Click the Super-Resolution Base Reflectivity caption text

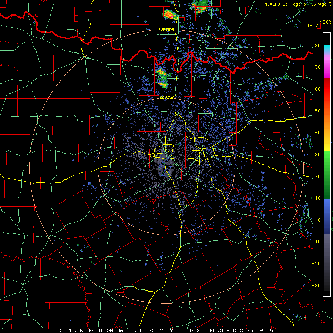[117, 330]
